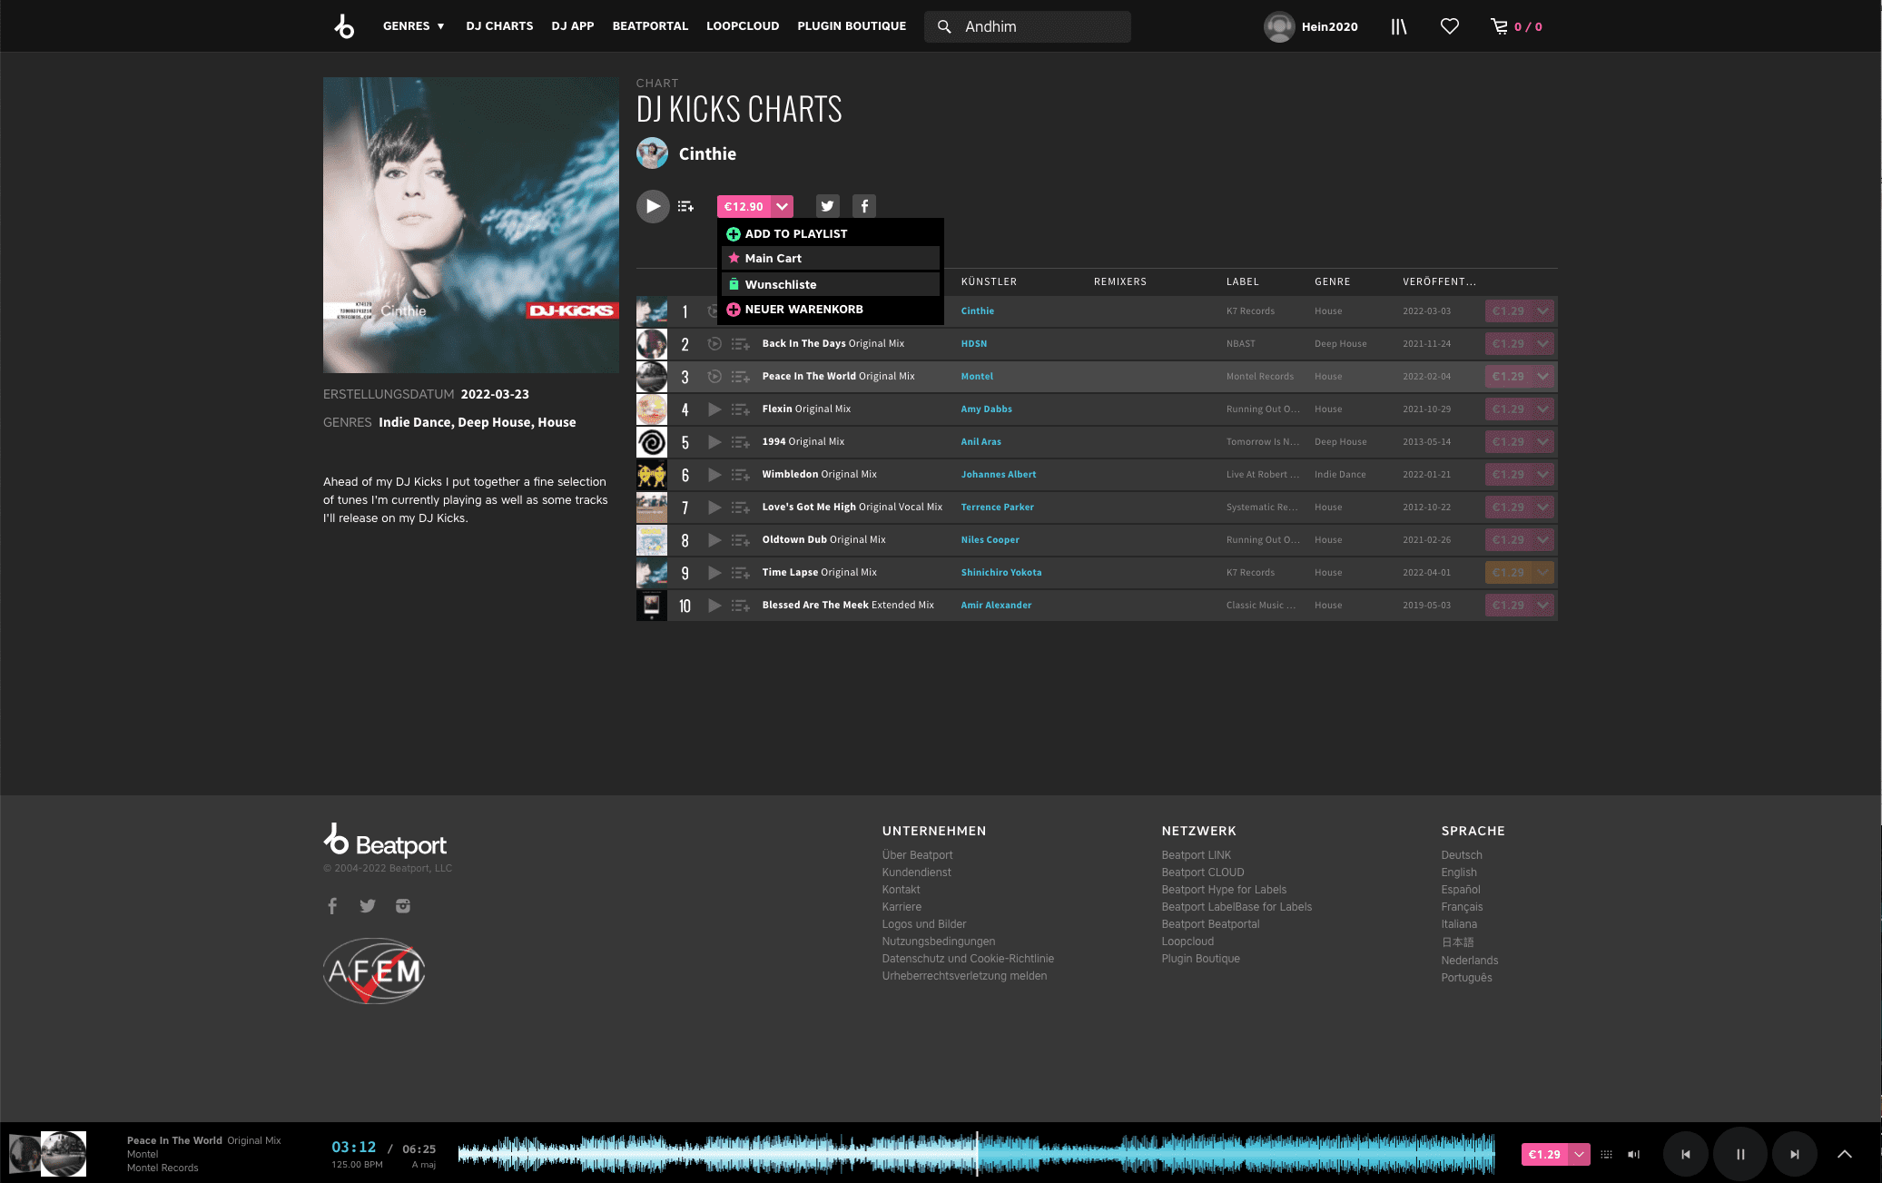Image resolution: width=1882 pixels, height=1183 pixels.
Task: Open the library icon next to the heart
Action: (x=1397, y=26)
